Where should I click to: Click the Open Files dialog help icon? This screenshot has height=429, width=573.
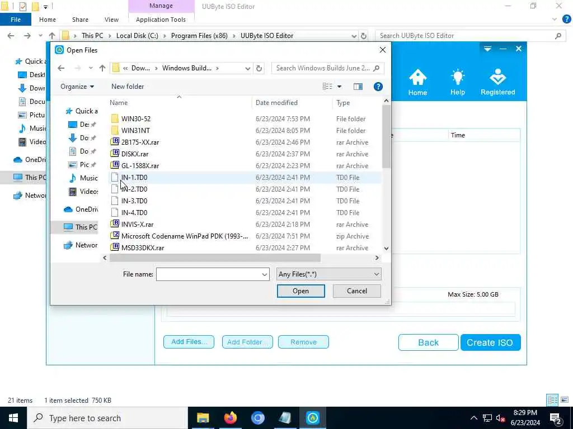point(378,87)
